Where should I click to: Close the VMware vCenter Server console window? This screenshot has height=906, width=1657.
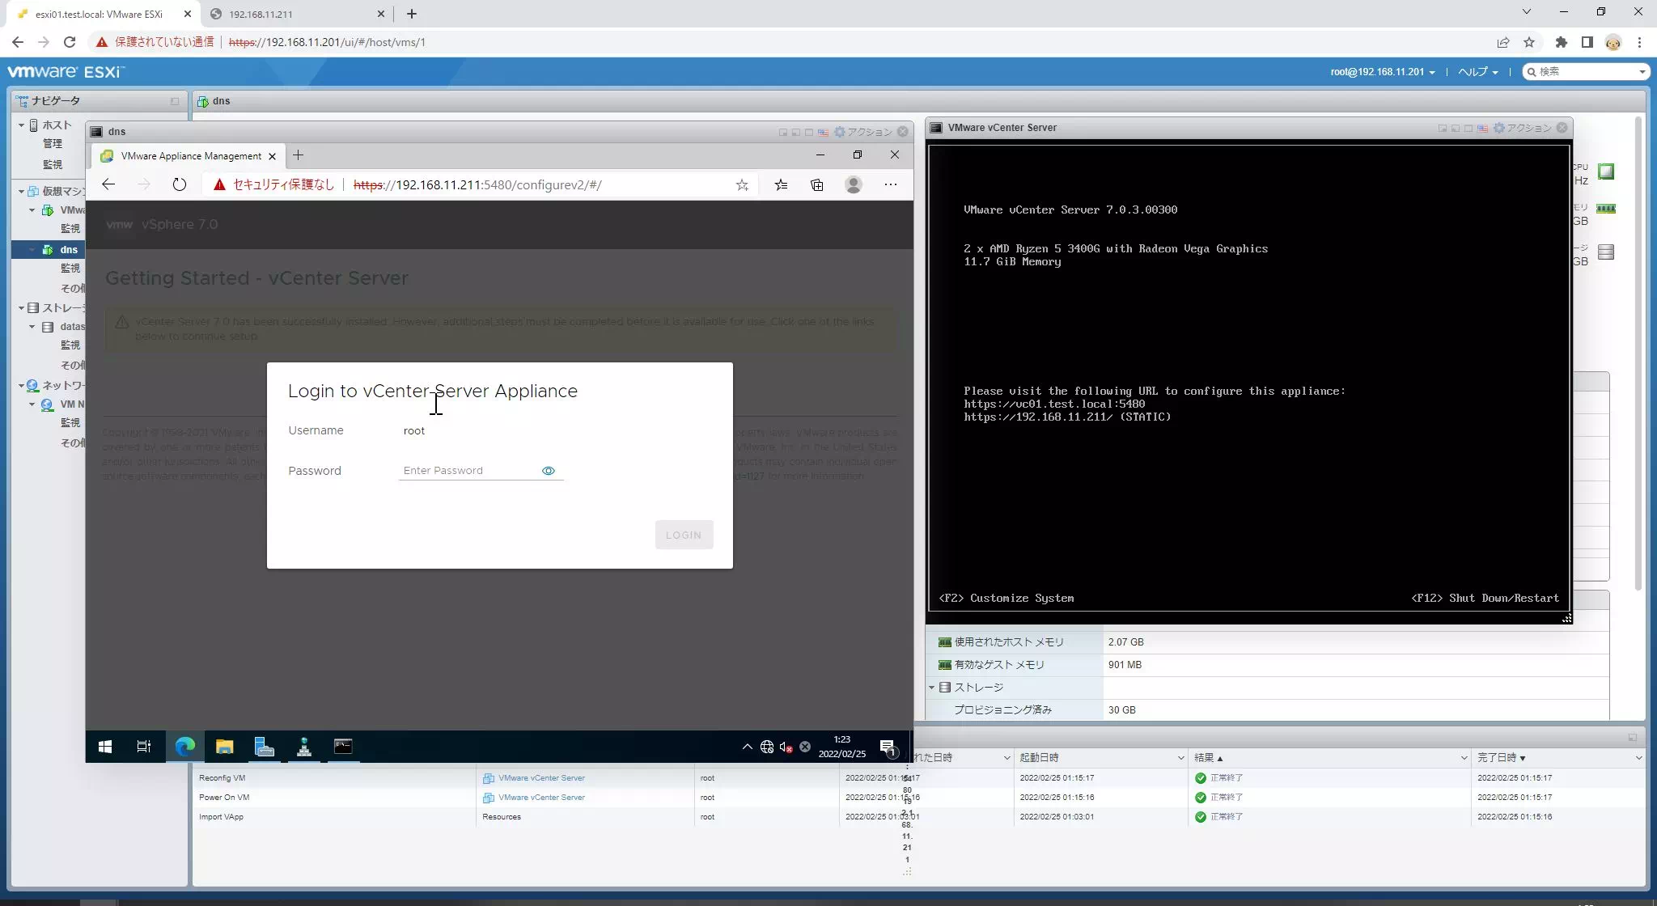[x=1562, y=128]
